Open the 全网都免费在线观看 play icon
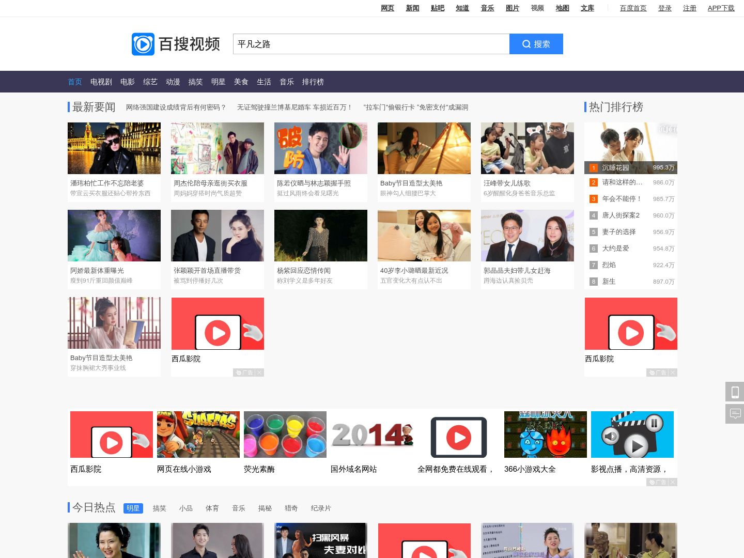Screen dimensions: 744x558 tap(459, 435)
